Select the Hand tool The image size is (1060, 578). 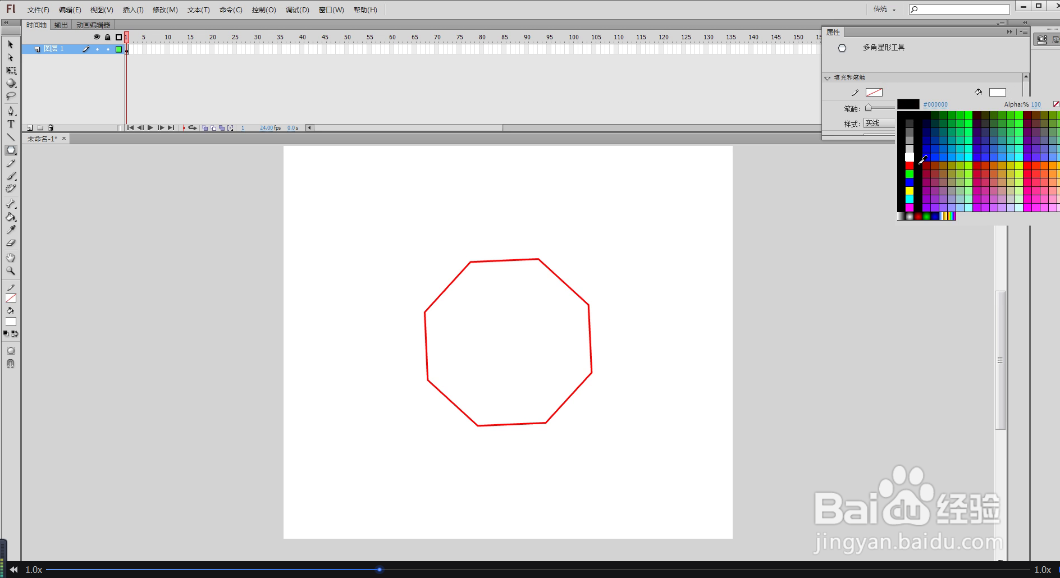pyautogui.click(x=10, y=258)
